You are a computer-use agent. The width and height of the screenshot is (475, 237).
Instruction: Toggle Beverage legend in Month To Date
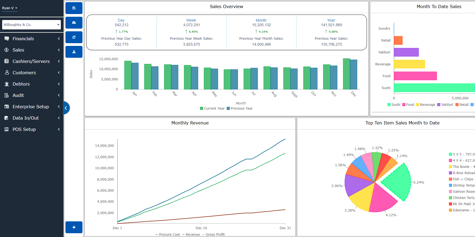click(x=426, y=105)
